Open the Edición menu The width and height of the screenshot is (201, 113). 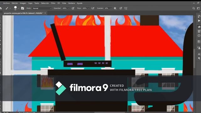pyautogui.click(x=15, y=3)
